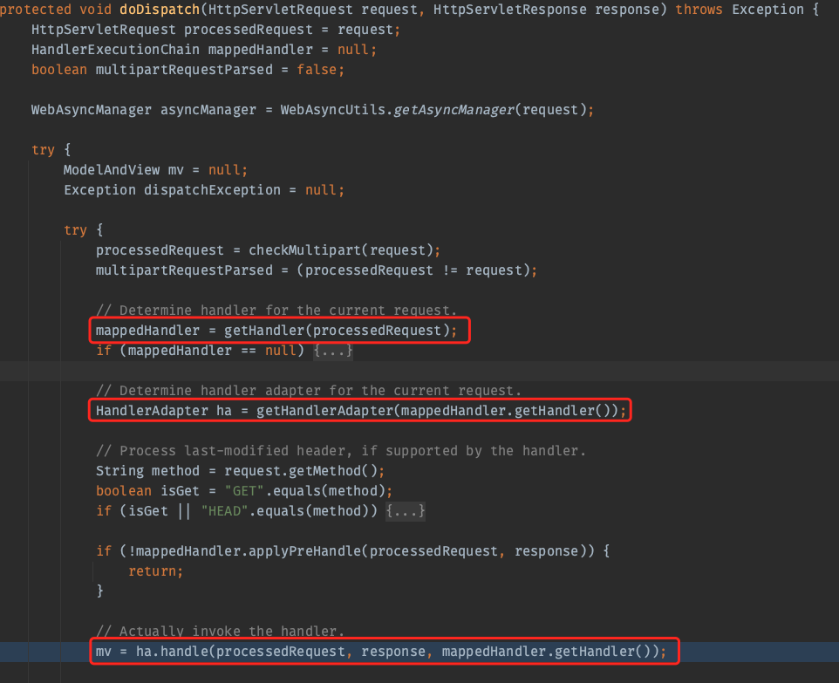
Task: Expand folded block after mappedHandler null check
Action: (332, 351)
